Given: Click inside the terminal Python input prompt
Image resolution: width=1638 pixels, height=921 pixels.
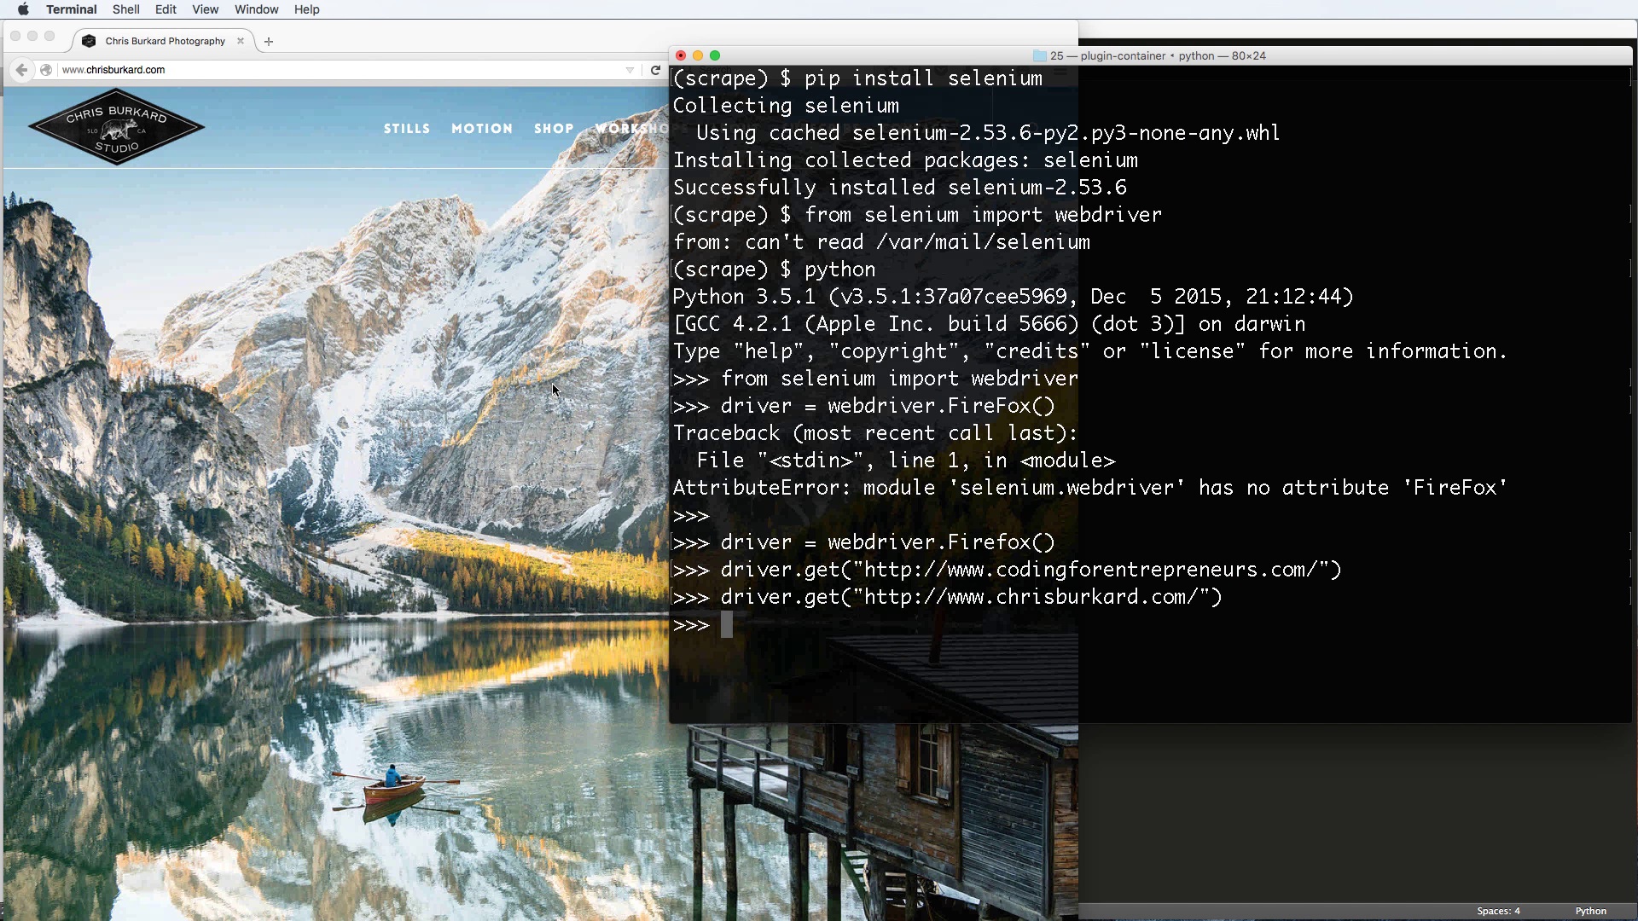Looking at the screenshot, I should (724, 624).
